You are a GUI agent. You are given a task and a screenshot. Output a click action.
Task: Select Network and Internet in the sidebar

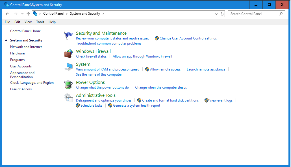coord(26,47)
